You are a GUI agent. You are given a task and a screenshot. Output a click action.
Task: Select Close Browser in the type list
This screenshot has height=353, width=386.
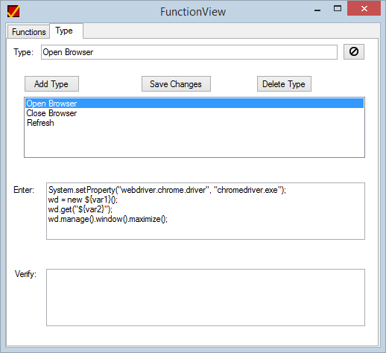[51, 113]
